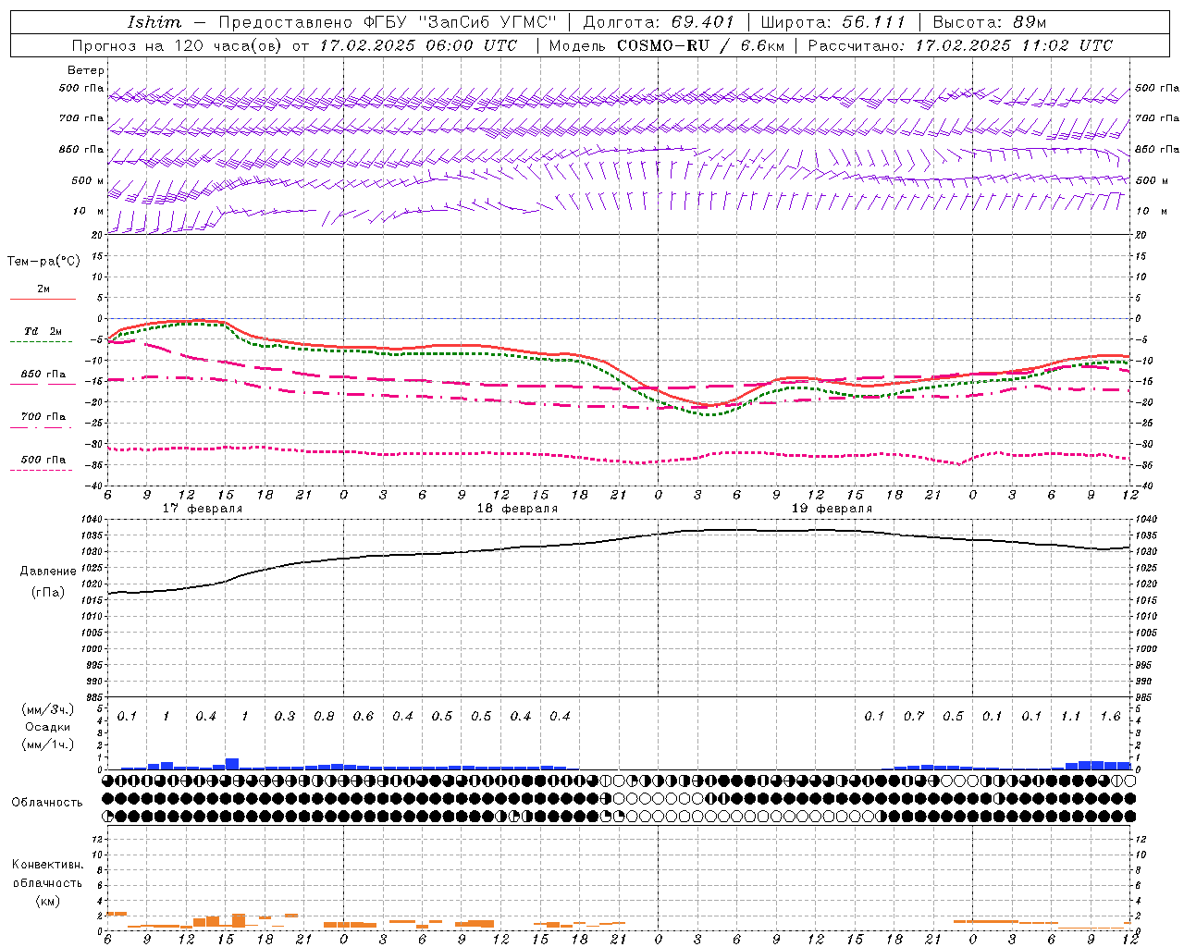
Task: Click the 'Широта: 56.111' value
Action: click(832, 22)
